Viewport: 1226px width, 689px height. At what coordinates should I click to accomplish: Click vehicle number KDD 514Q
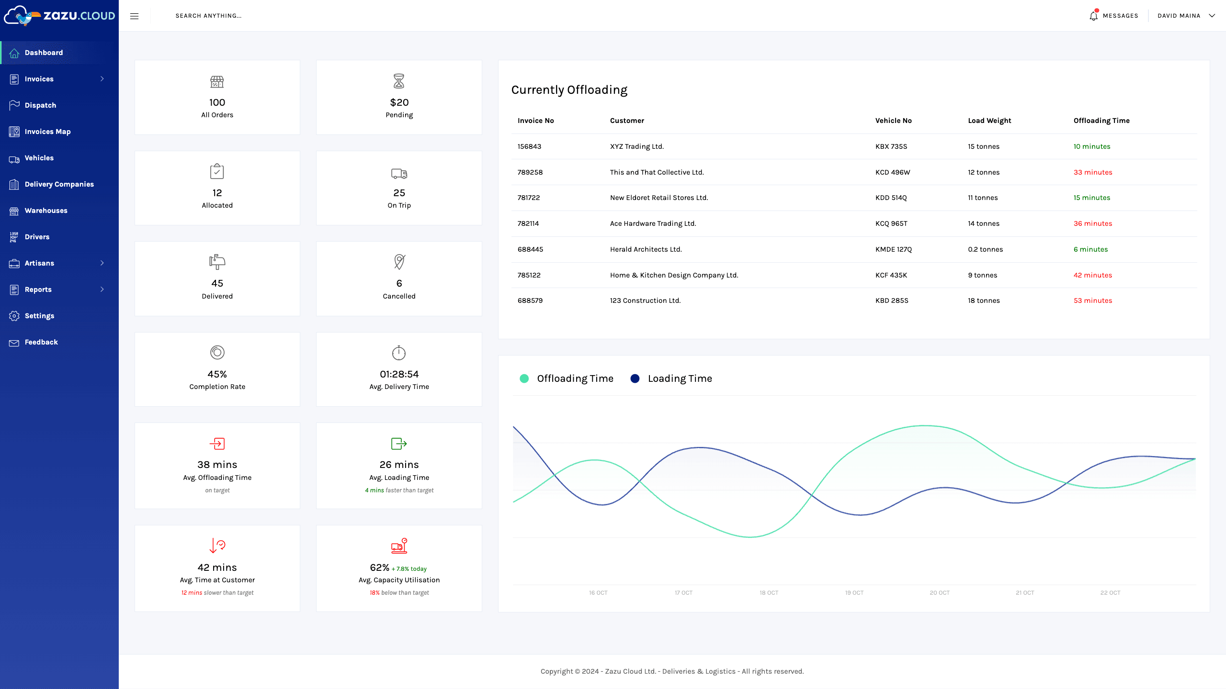tap(891, 198)
